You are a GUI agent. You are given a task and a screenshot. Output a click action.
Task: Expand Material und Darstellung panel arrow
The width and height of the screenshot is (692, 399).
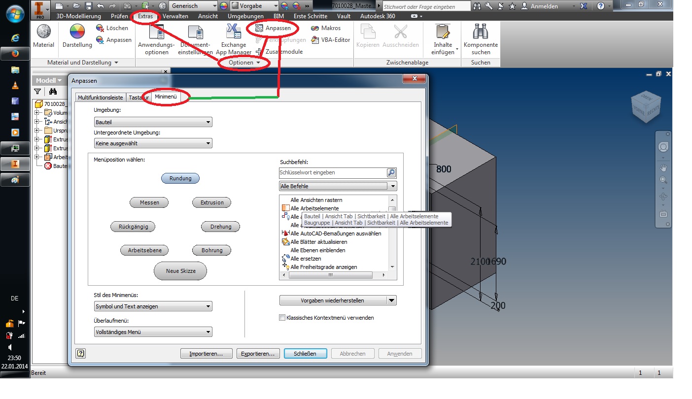116,63
